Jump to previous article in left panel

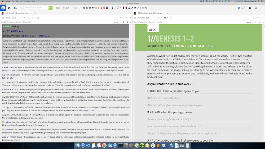(x=123, y=22)
